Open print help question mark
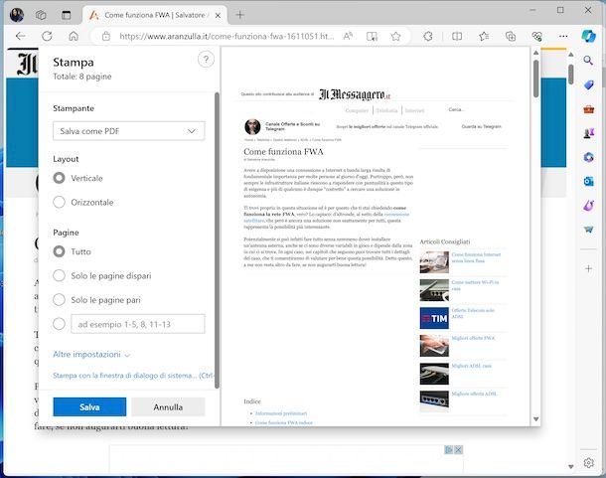The image size is (606, 478). (x=206, y=60)
